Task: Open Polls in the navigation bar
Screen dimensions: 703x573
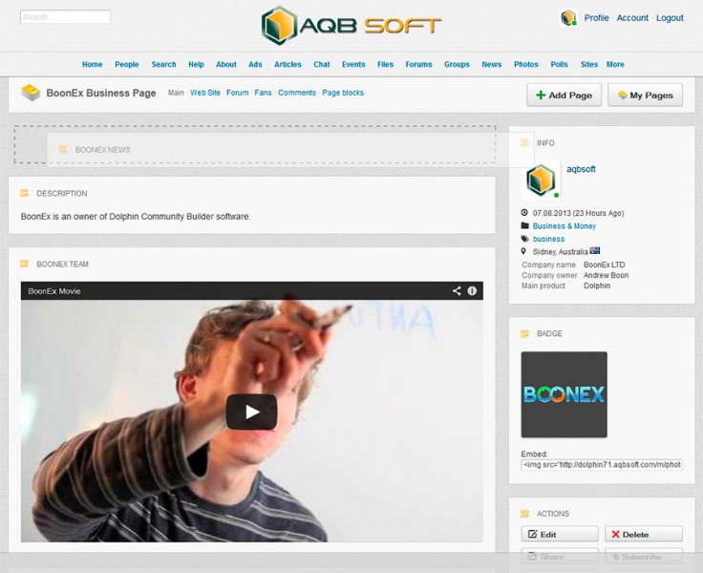Action: [x=559, y=64]
